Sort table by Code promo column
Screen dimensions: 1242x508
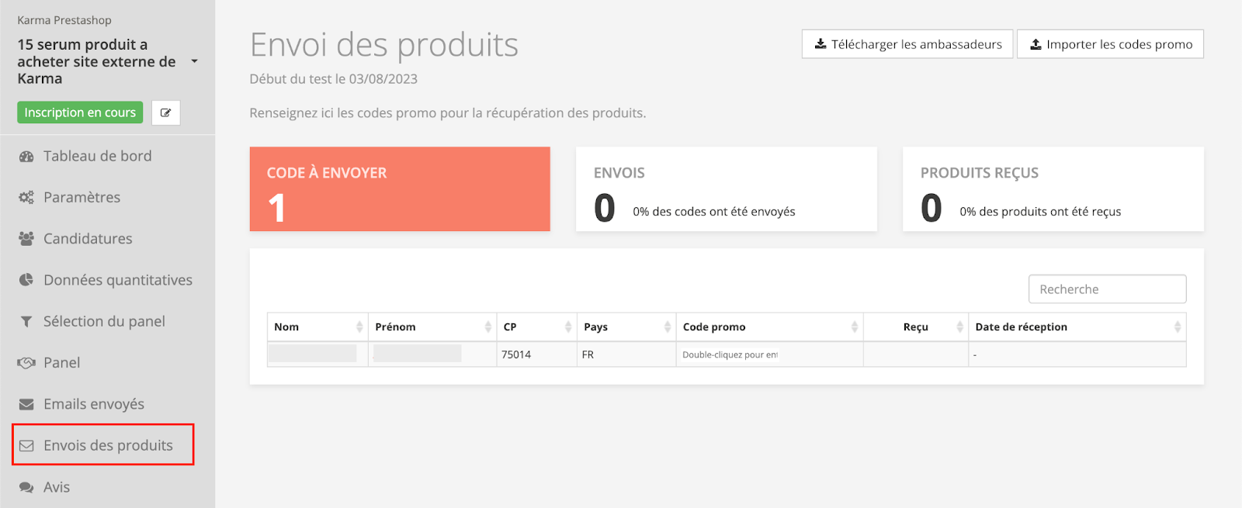click(x=768, y=327)
